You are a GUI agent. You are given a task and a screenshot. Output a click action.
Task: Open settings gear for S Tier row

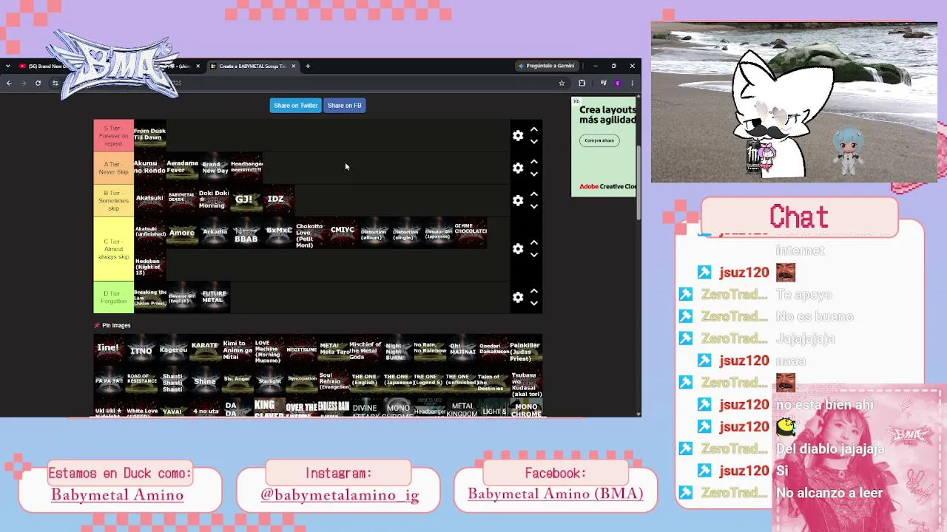pyautogui.click(x=518, y=135)
